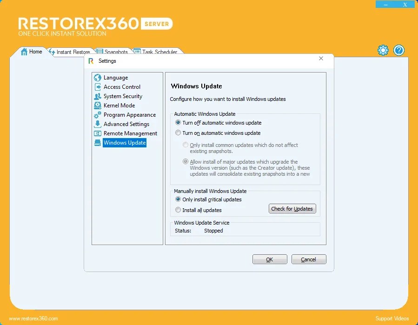Image resolution: width=418 pixels, height=325 pixels.
Task: Open settings via the gear icon
Action: coord(383,50)
